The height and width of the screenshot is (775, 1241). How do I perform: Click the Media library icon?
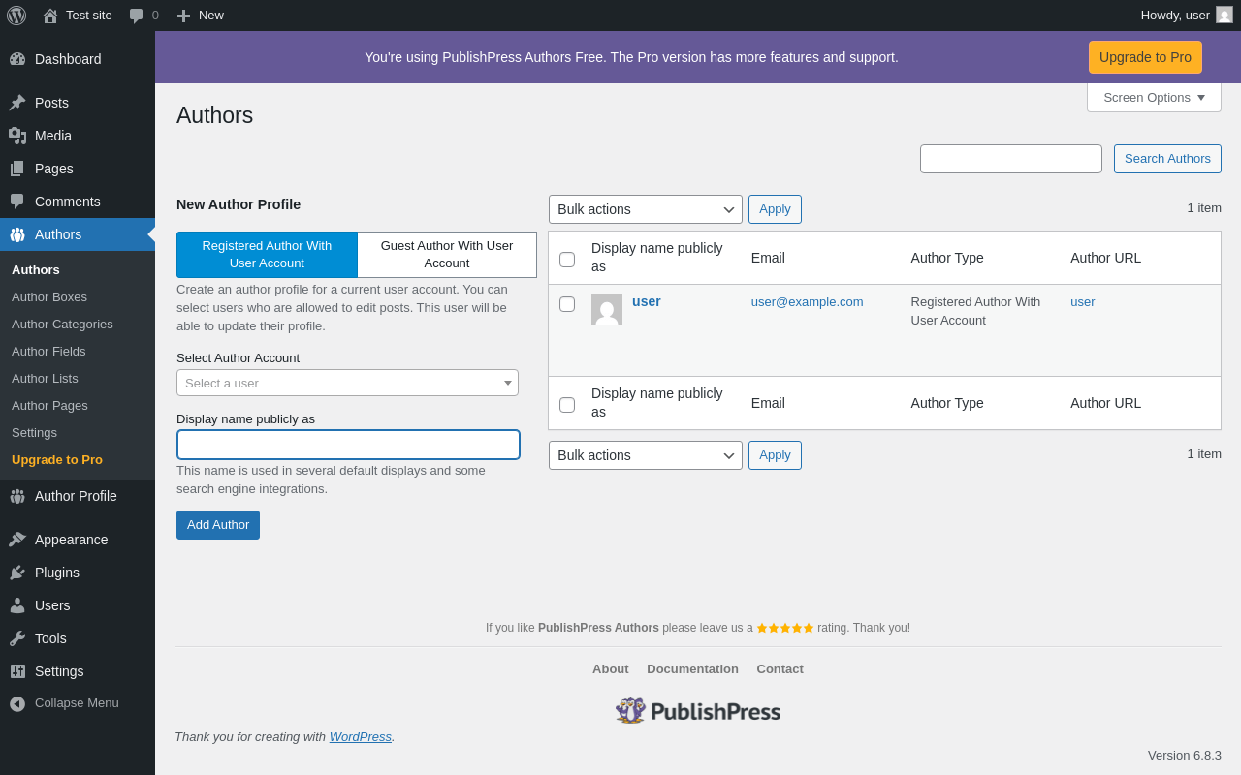coord(17,136)
